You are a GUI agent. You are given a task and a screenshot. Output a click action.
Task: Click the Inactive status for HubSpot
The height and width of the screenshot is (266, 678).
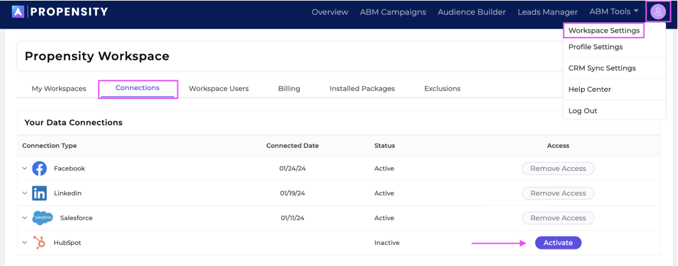click(387, 243)
